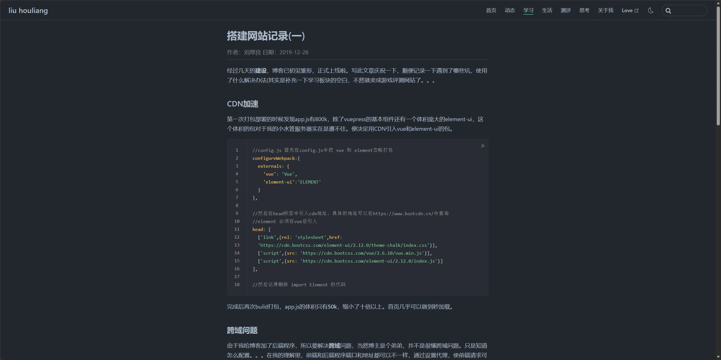The image size is (721, 360).
Task: Click the vue.min.js script URL line
Action: (x=345, y=253)
